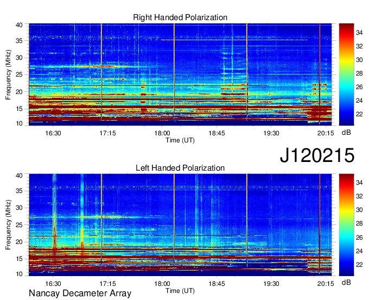Image resolution: width=369 pixels, height=300 pixels.
Task: Click 16:30 tick on Left Handed time axis
Action: coord(53,283)
